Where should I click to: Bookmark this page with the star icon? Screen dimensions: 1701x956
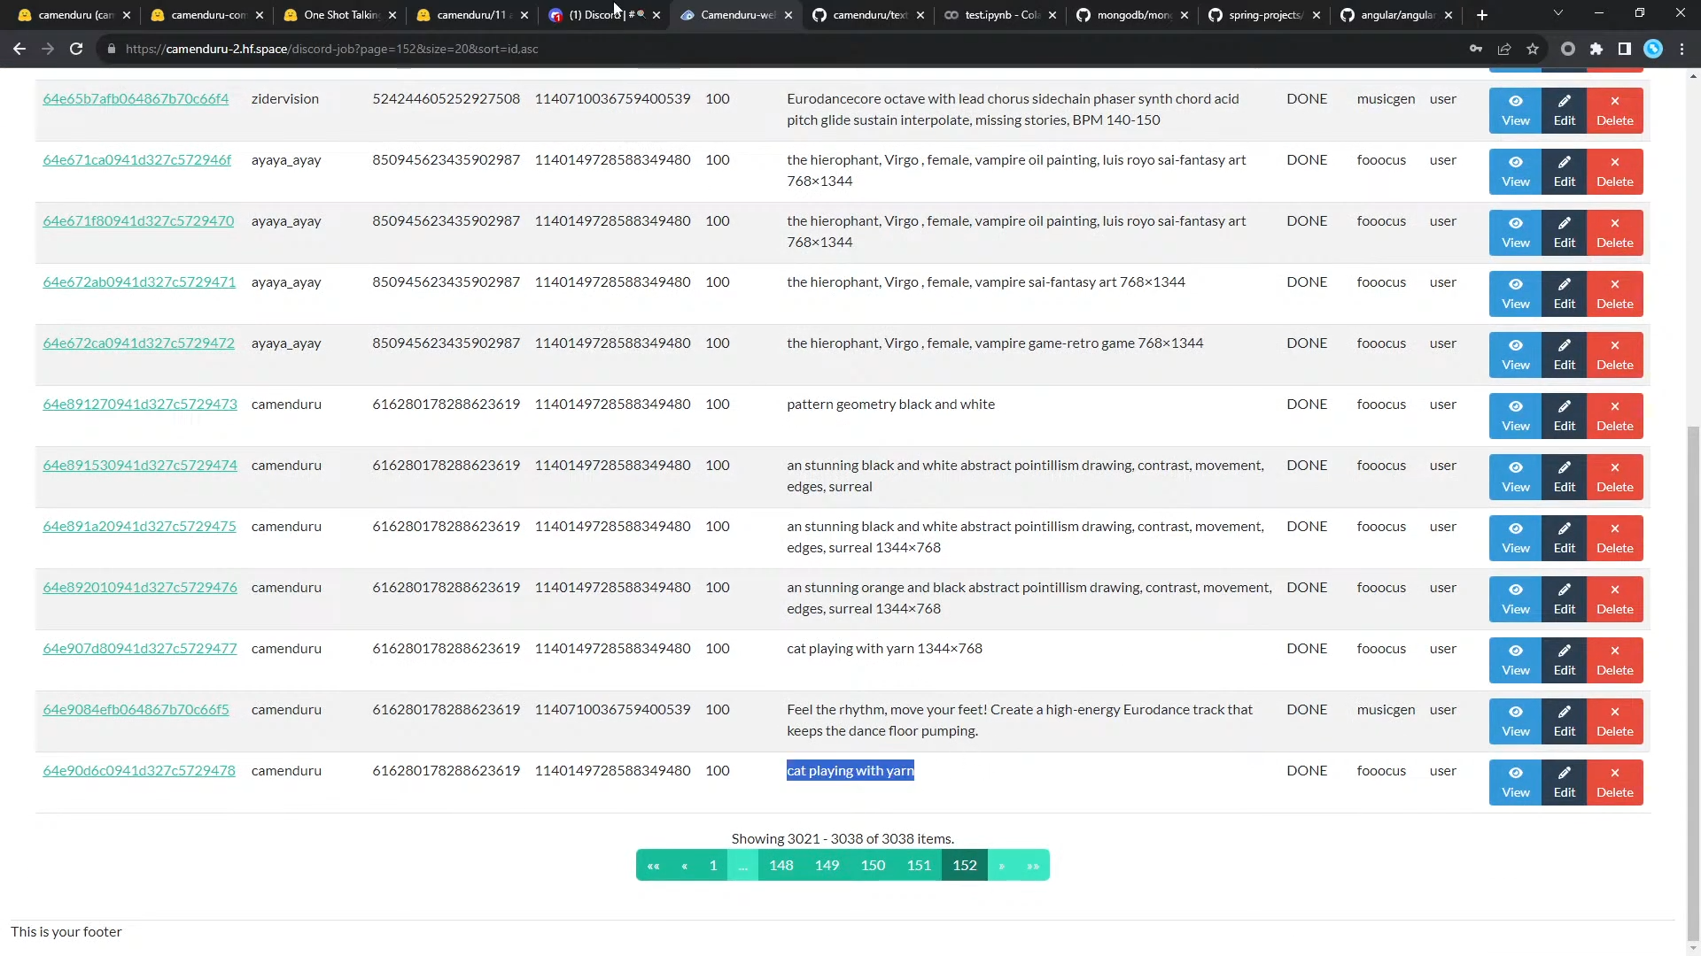(1533, 49)
